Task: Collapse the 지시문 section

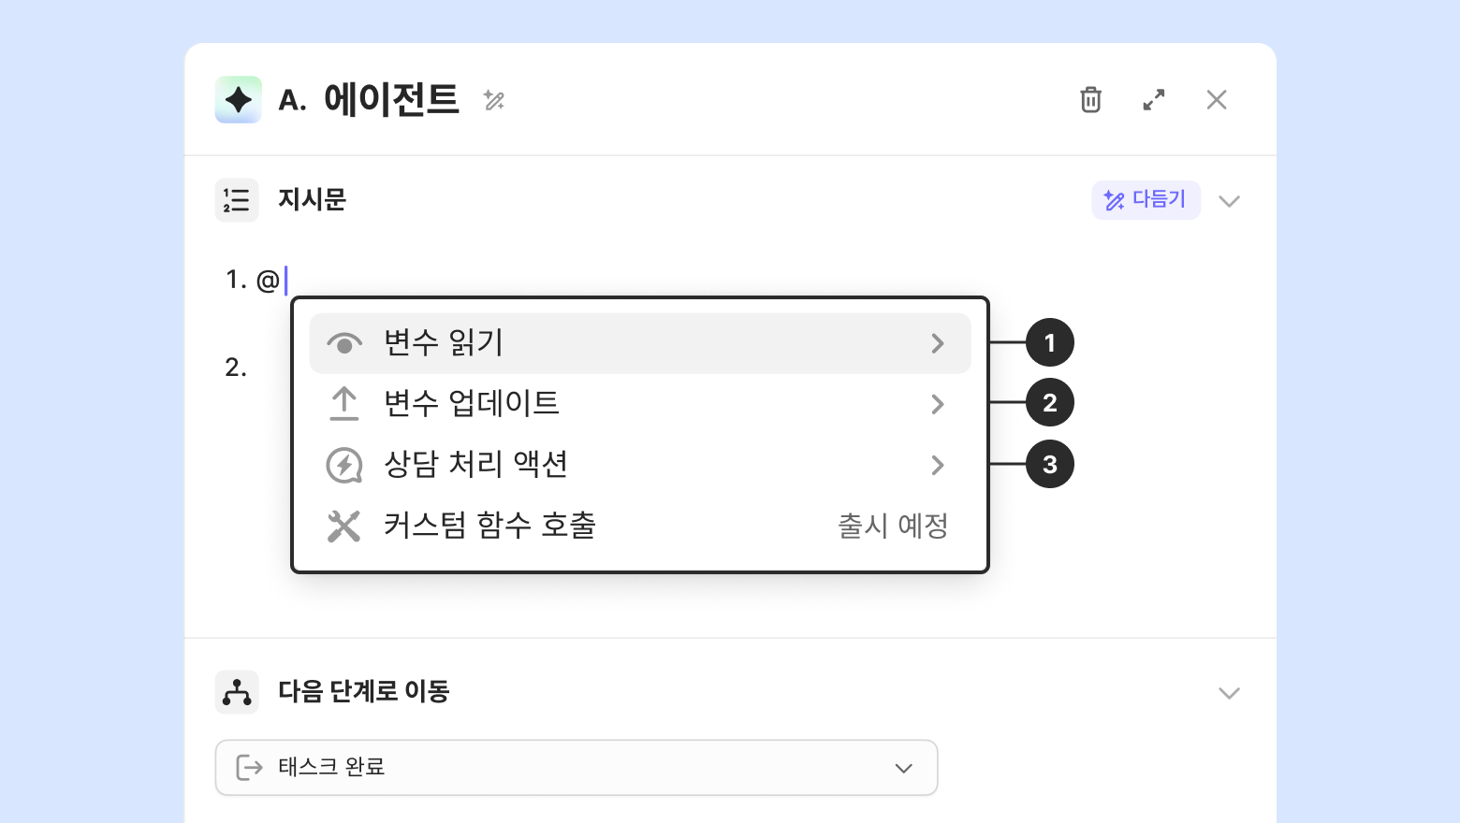Action: coord(1229,201)
